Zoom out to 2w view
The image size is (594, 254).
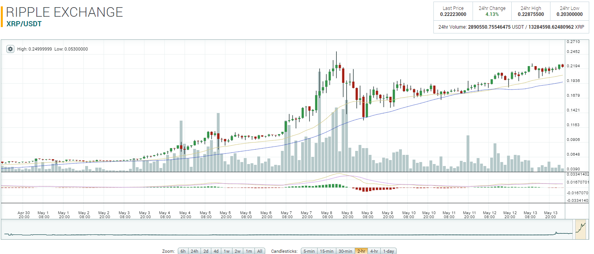click(x=237, y=251)
